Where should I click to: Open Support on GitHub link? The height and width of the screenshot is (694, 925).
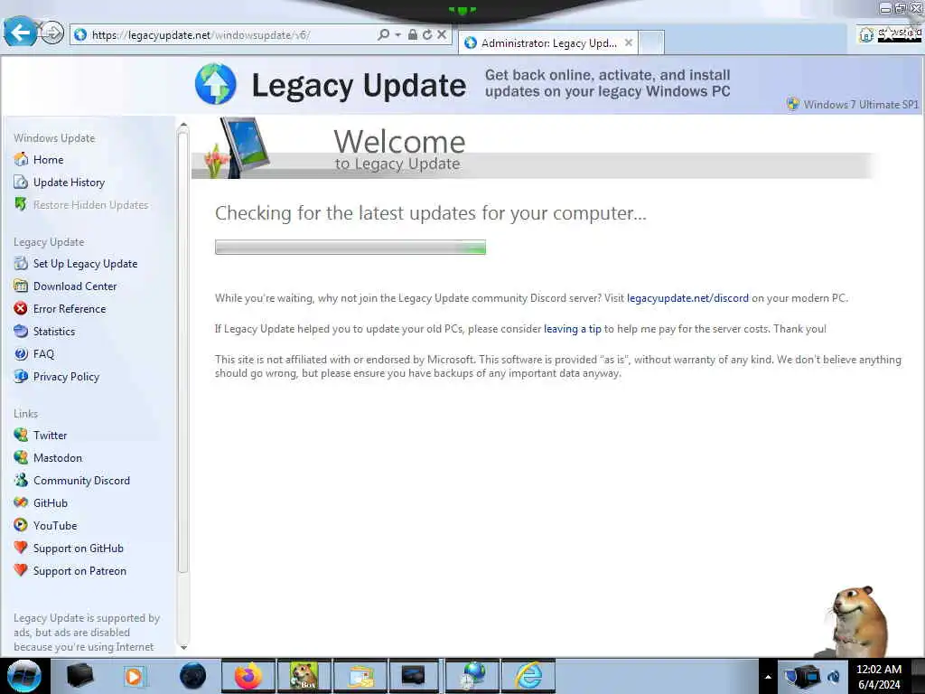[x=79, y=549]
